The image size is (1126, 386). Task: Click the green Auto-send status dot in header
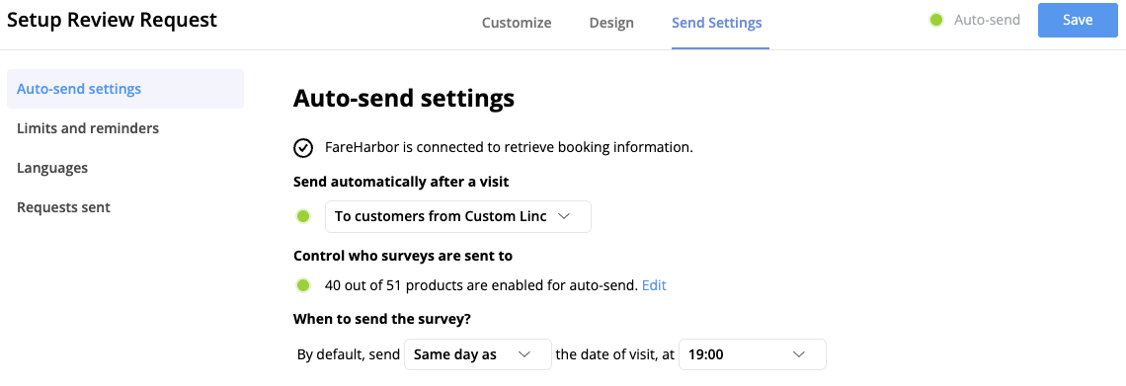pos(935,20)
